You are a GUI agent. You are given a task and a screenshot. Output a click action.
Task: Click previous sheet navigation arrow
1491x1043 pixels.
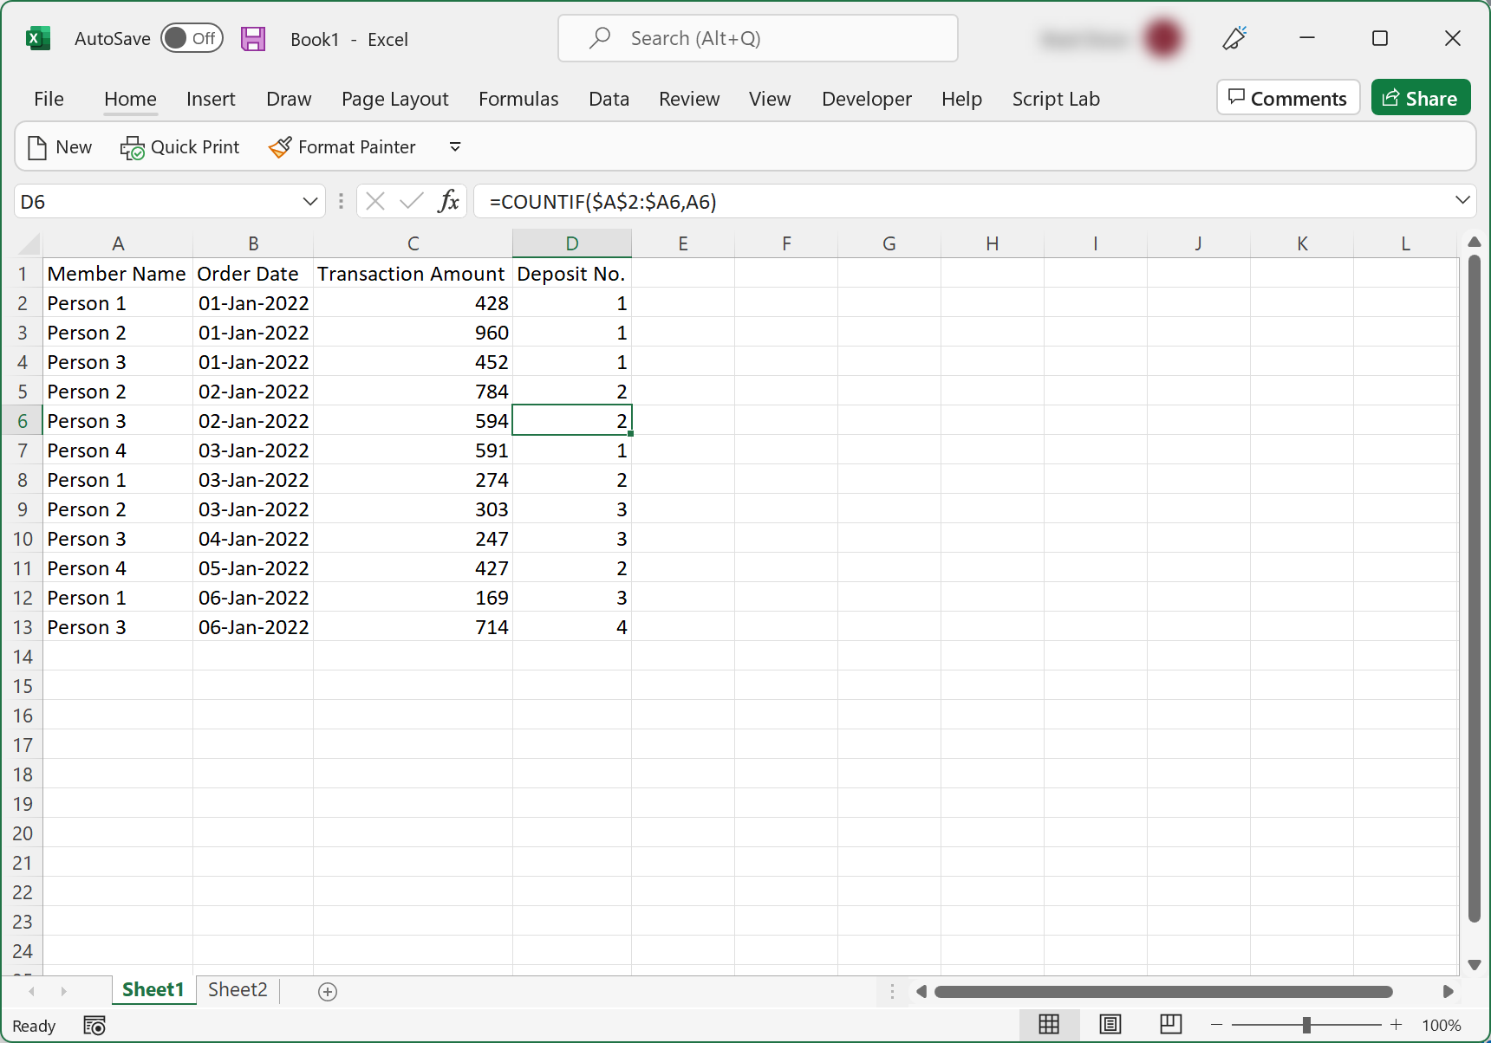pos(32,991)
